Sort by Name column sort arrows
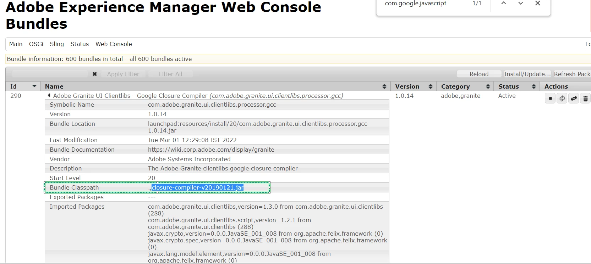This screenshot has height=264, width=591. [x=384, y=86]
